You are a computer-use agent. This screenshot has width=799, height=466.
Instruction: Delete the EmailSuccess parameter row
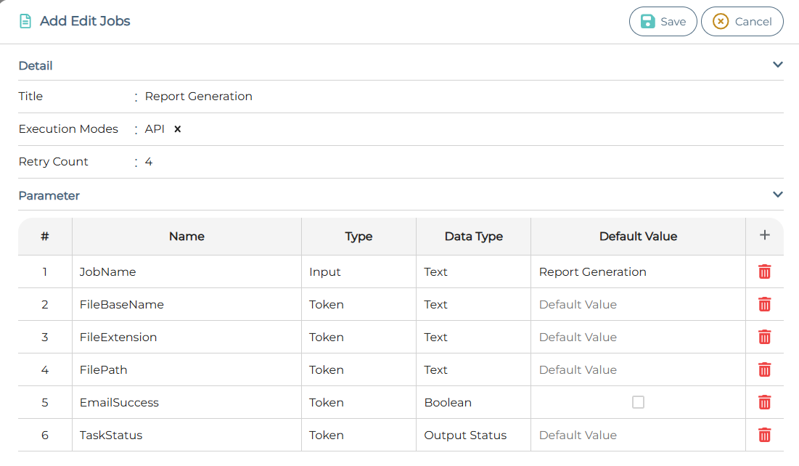[x=764, y=402]
